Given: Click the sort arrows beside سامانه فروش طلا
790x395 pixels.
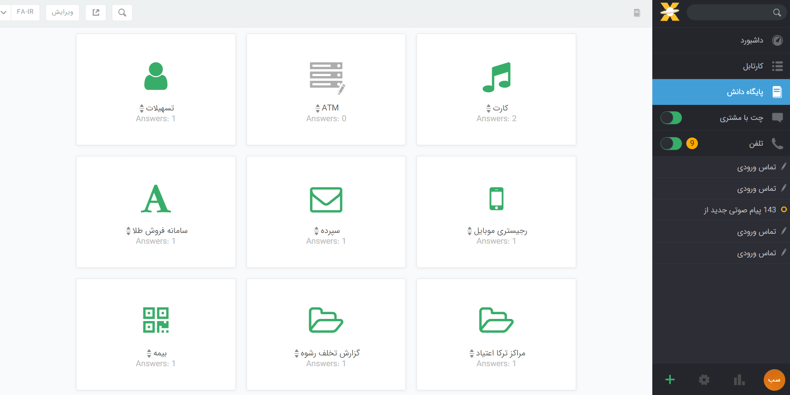Looking at the screenshot, I should (x=128, y=231).
